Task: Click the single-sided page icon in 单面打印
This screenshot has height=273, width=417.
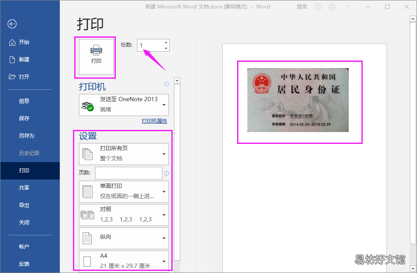Action: [x=87, y=192]
